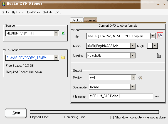This screenshot has height=124, width=168.
Task: Click the job progress bar
Action: tap(94, 112)
